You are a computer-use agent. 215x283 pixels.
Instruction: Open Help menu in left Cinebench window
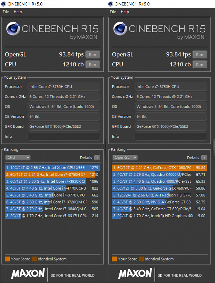(18, 12)
